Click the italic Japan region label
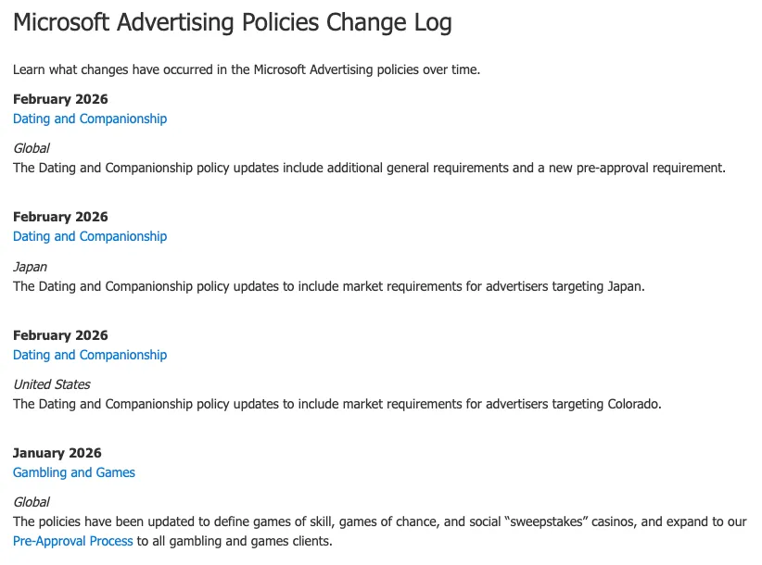762x565 pixels. click(31, 267)
